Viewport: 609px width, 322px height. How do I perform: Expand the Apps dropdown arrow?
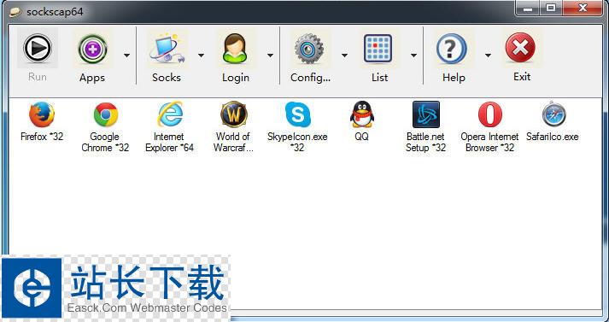126,56
